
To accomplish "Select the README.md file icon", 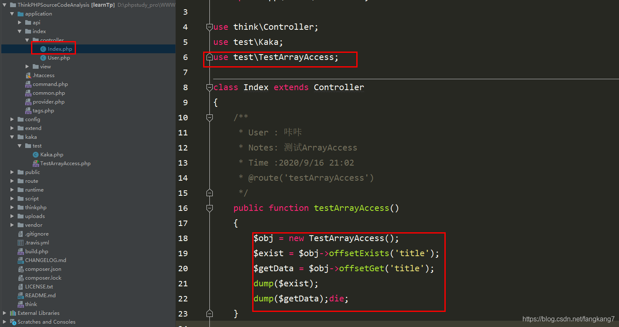I will tap(21, 296).
